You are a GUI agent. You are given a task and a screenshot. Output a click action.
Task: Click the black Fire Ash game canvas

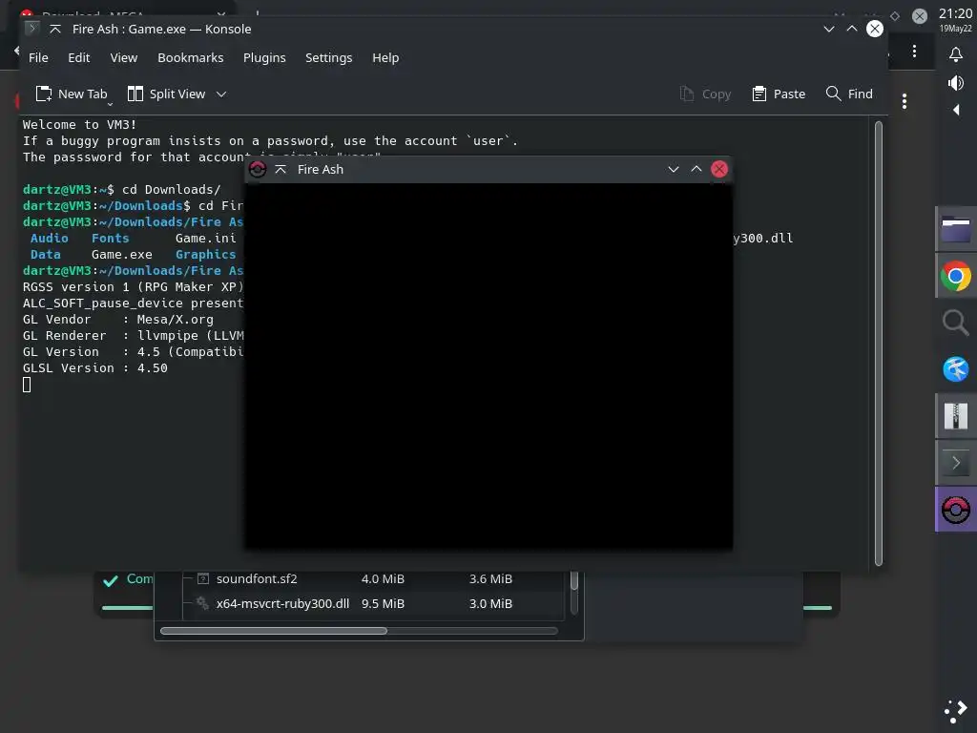click(488, 366)
